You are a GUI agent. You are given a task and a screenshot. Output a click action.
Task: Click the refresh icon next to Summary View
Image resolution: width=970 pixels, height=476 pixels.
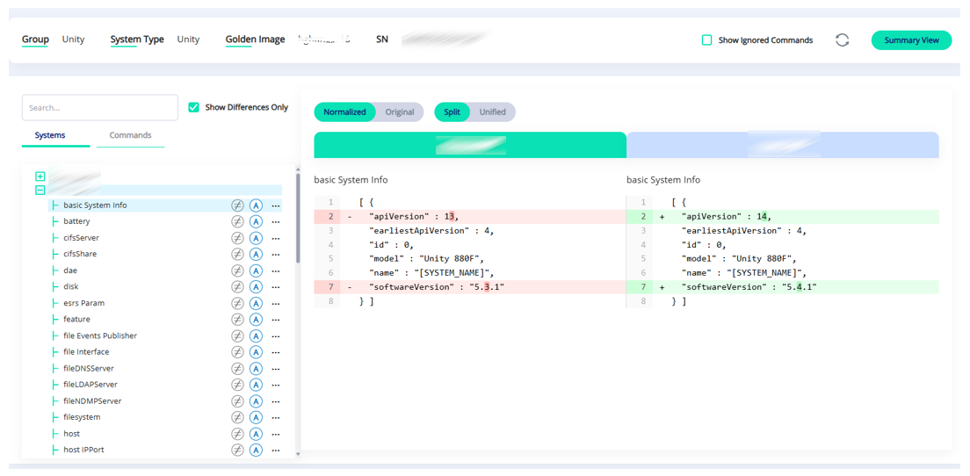(x=842, y=40)
